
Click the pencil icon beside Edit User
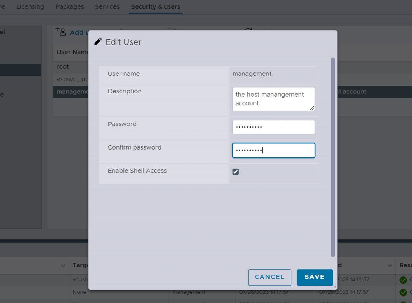98,42
